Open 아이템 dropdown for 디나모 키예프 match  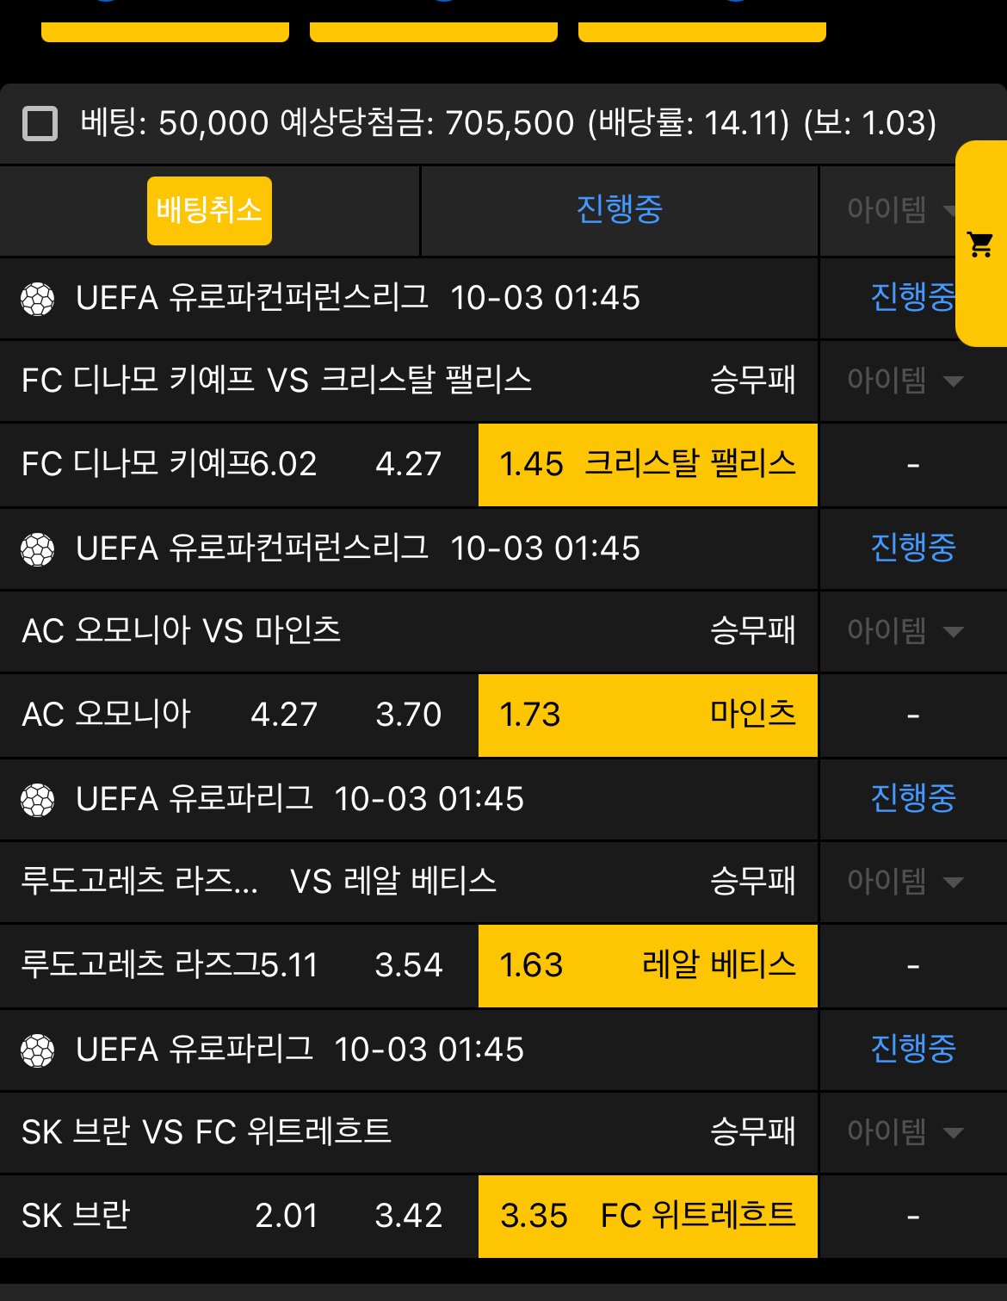[905, 380]
